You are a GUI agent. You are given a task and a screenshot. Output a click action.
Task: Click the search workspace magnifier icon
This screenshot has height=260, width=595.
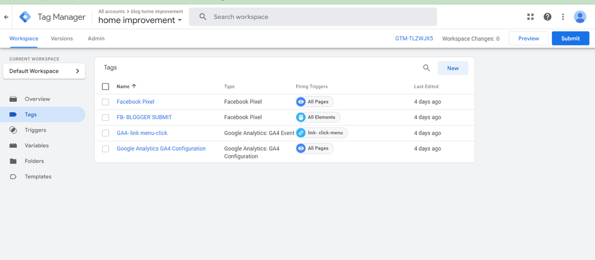(x=203, y=17)
